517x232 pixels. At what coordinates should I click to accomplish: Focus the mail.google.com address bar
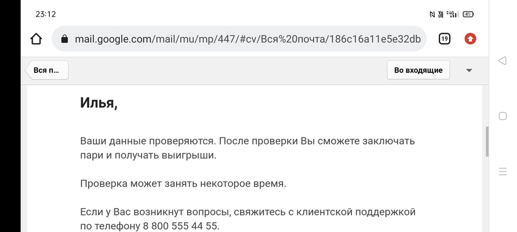pyautogui.click(x=239, y=39)
